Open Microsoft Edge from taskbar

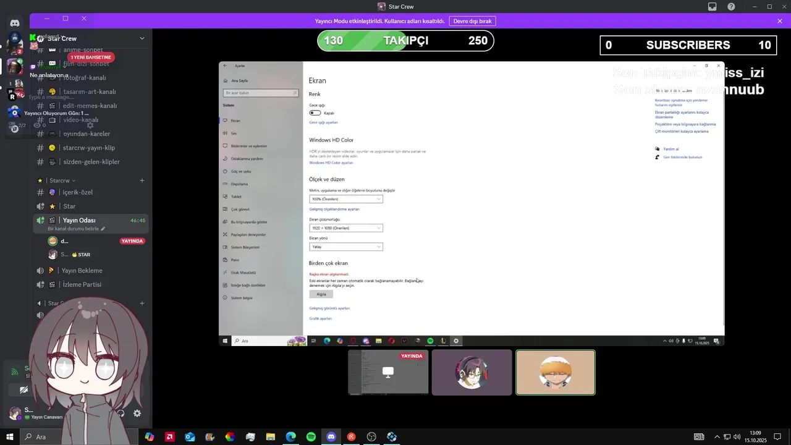(290, 437)
